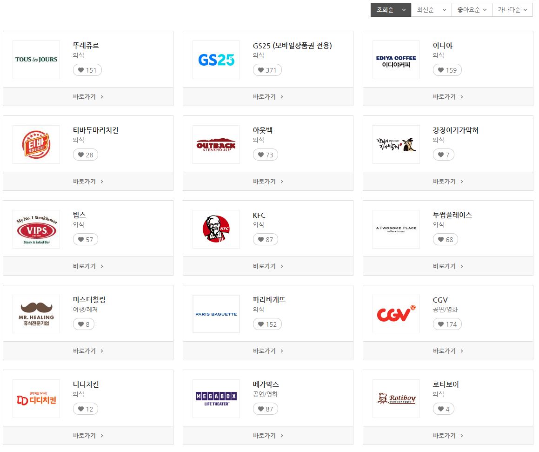Open the 티바두마리치킨 logo image

[x=36, y=144]
